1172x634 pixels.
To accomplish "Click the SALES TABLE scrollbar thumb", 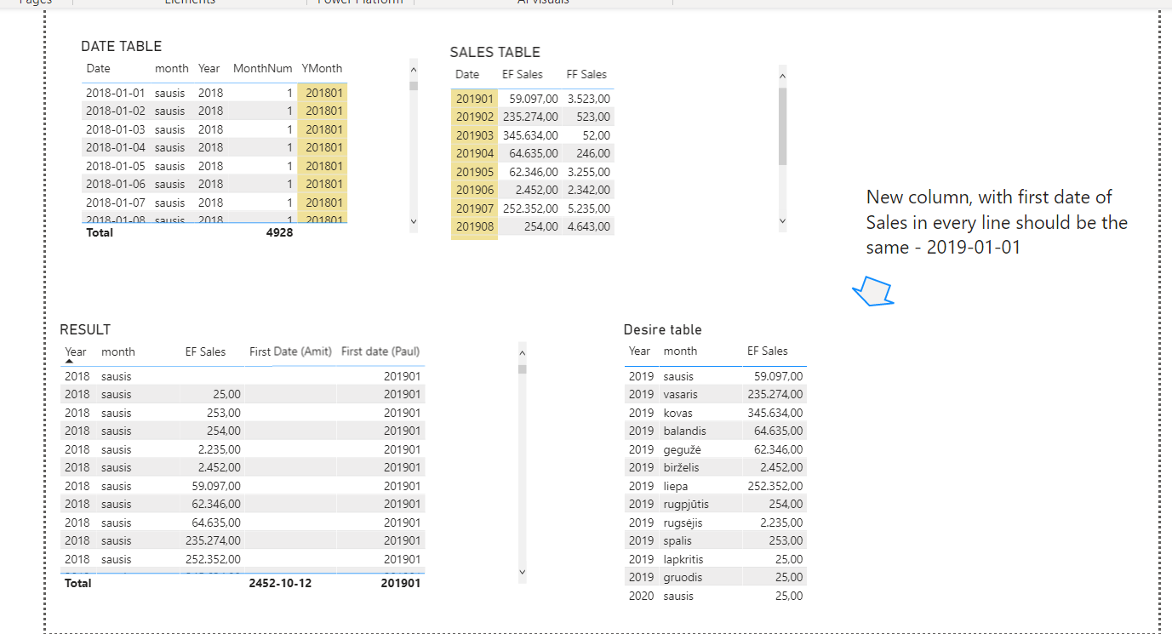I will pos(782,126).
